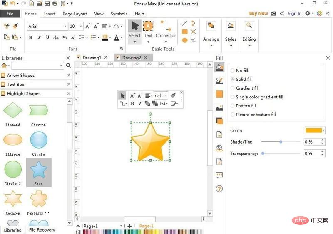Click Sign In
Image resolution: width=333 pixels, height=234 pixels.
coord(295,14)
